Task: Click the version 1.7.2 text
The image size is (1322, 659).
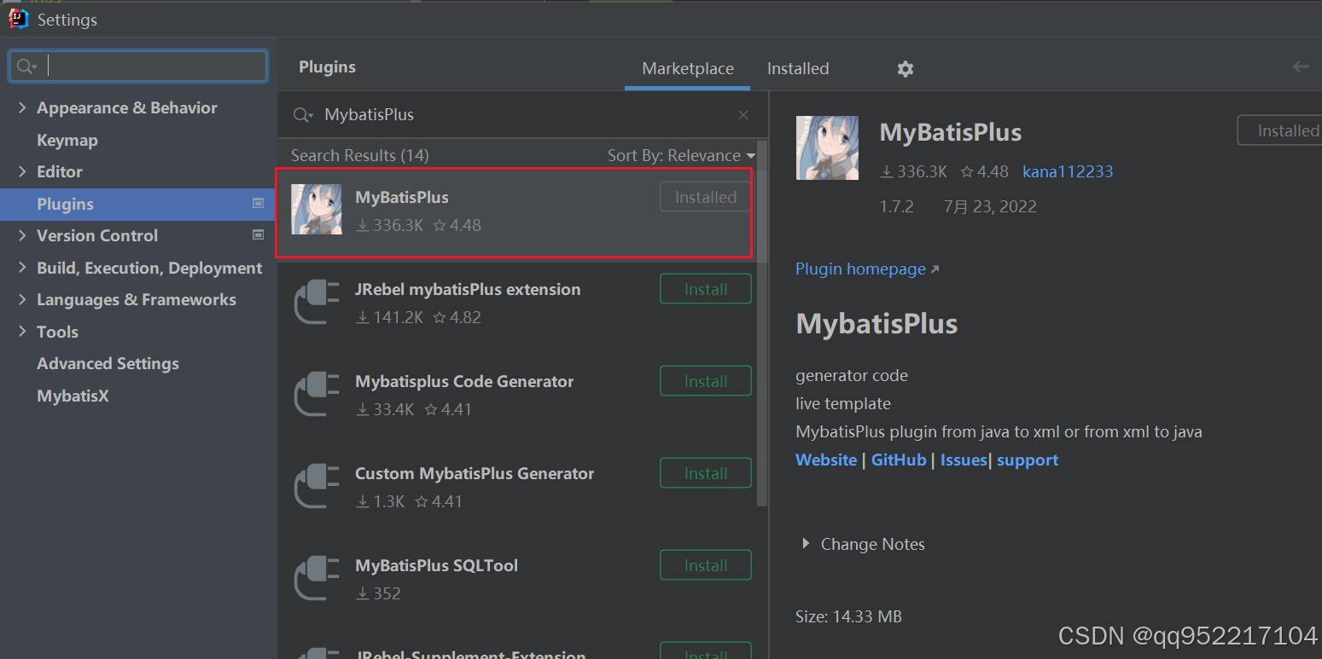Action: click(897, 206)
